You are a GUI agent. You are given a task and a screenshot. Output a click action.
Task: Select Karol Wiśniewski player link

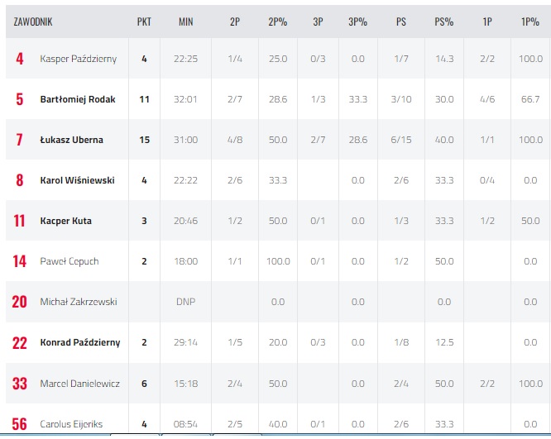(78, 180)
